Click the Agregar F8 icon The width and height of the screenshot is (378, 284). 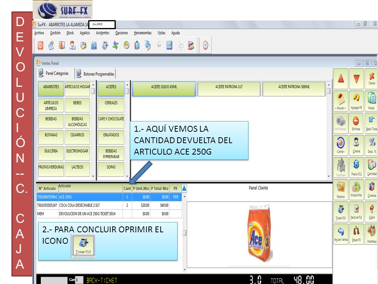click(x=356, y=101)
